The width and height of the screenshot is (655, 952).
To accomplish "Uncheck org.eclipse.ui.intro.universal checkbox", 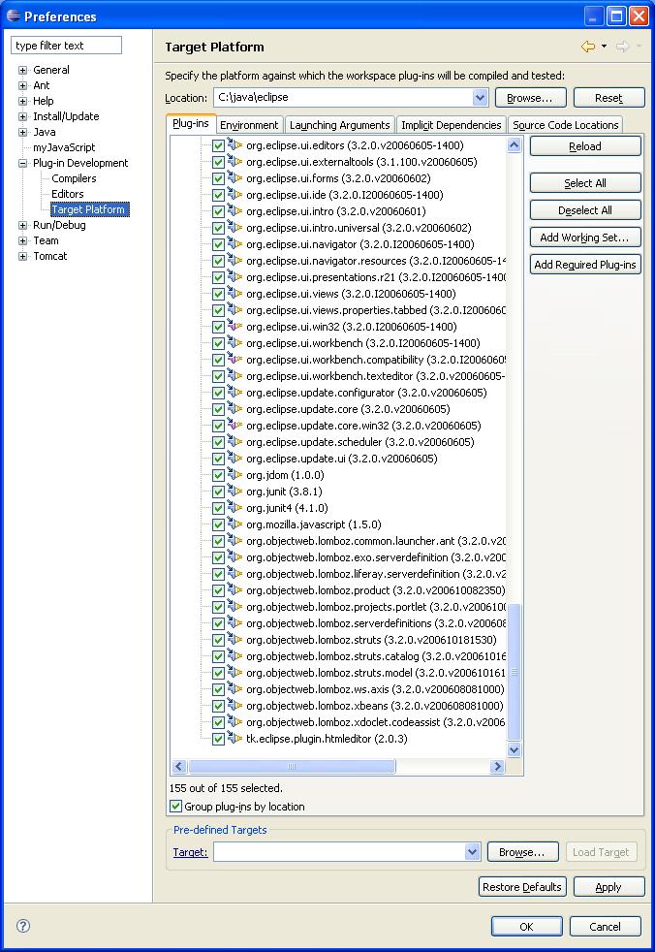I will point(219,228).
